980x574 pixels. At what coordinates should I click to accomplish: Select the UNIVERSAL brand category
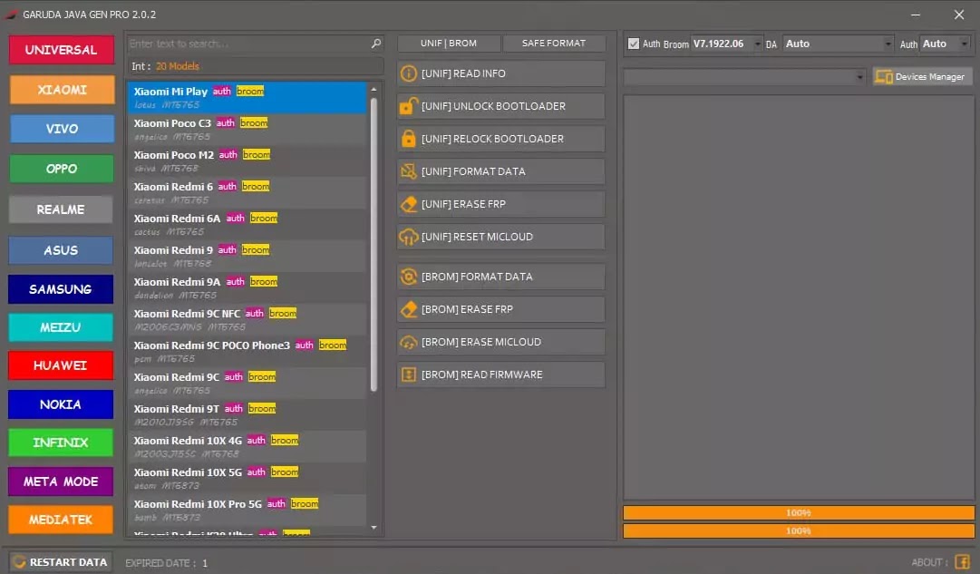click(62, 50)
